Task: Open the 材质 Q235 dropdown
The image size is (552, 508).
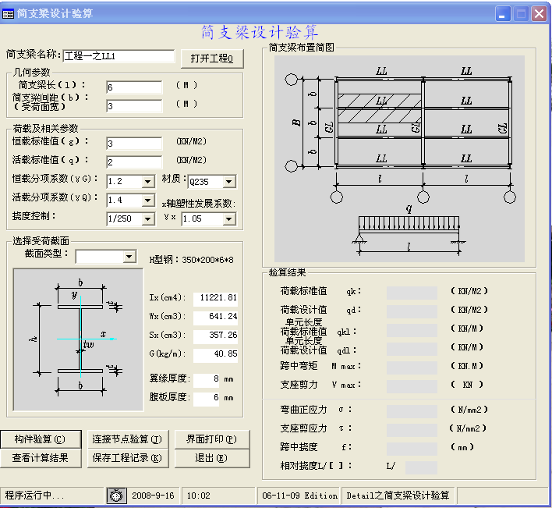Action: coord(229,182)
